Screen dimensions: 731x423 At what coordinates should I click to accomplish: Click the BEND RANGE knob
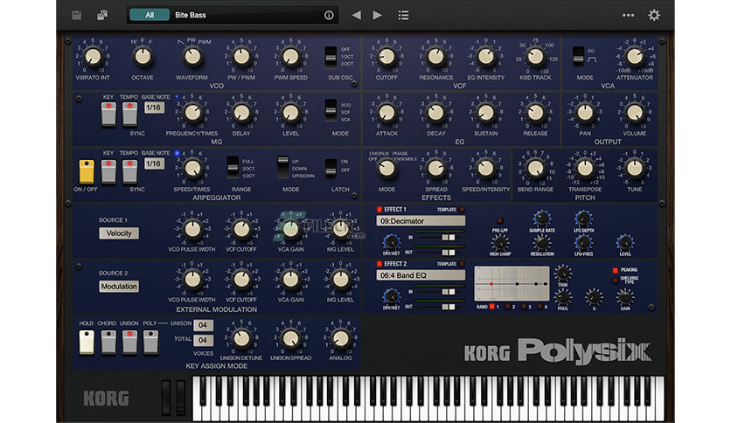point(535,169)
